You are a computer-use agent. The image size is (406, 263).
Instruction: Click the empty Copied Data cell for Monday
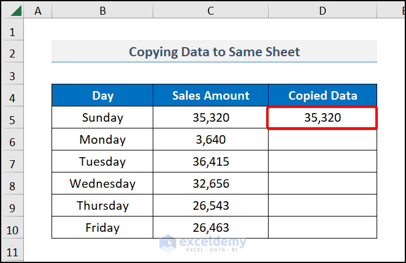[x=323, y=139]
